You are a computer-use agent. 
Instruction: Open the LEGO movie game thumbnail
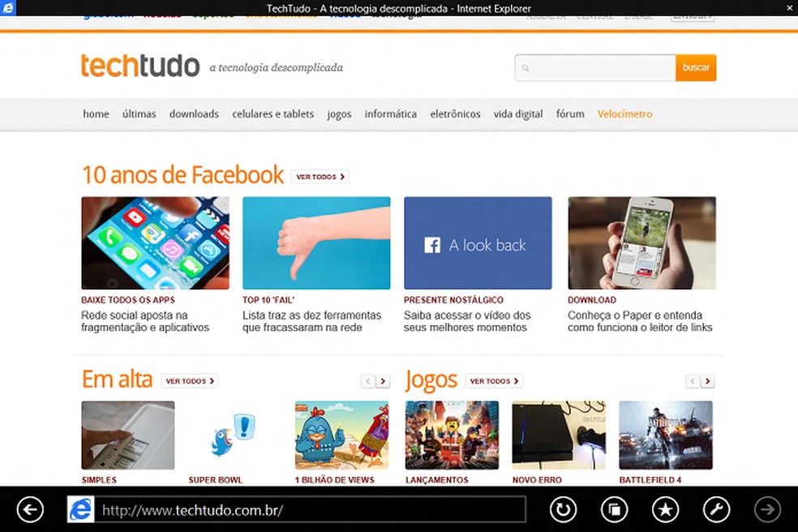452,435
